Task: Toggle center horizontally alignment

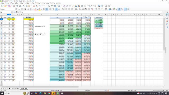Action: (47, 9)
